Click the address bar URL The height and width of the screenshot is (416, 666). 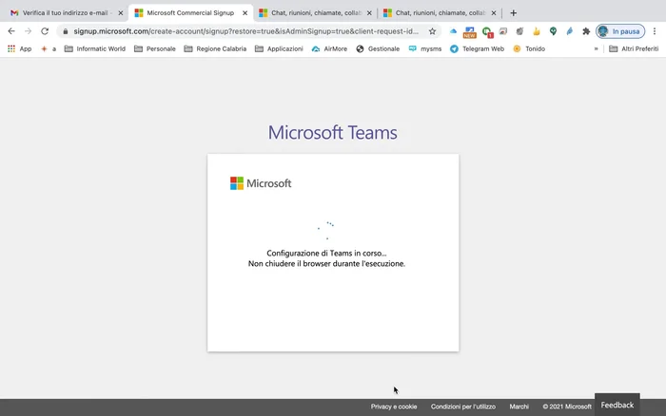[245, 31]
